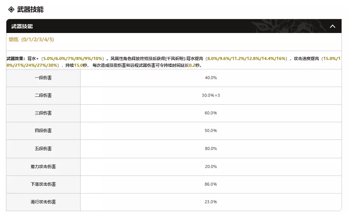The image size is (349, 213).
Task: Click the 23.0% value cell
Action: pos(211,202)
